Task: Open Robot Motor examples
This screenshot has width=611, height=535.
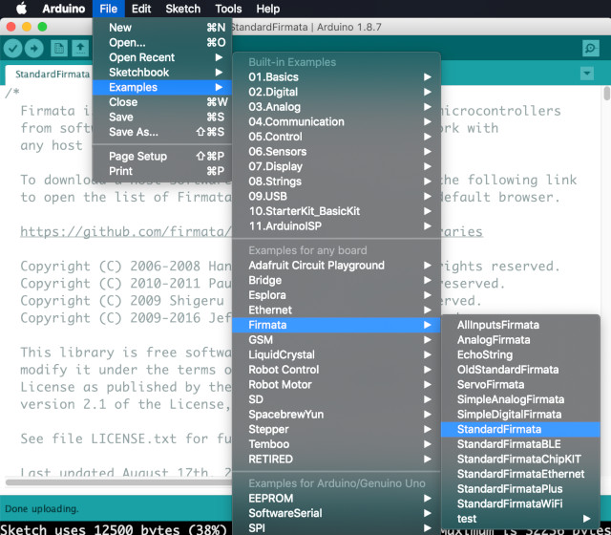Action: pos(336,384)
